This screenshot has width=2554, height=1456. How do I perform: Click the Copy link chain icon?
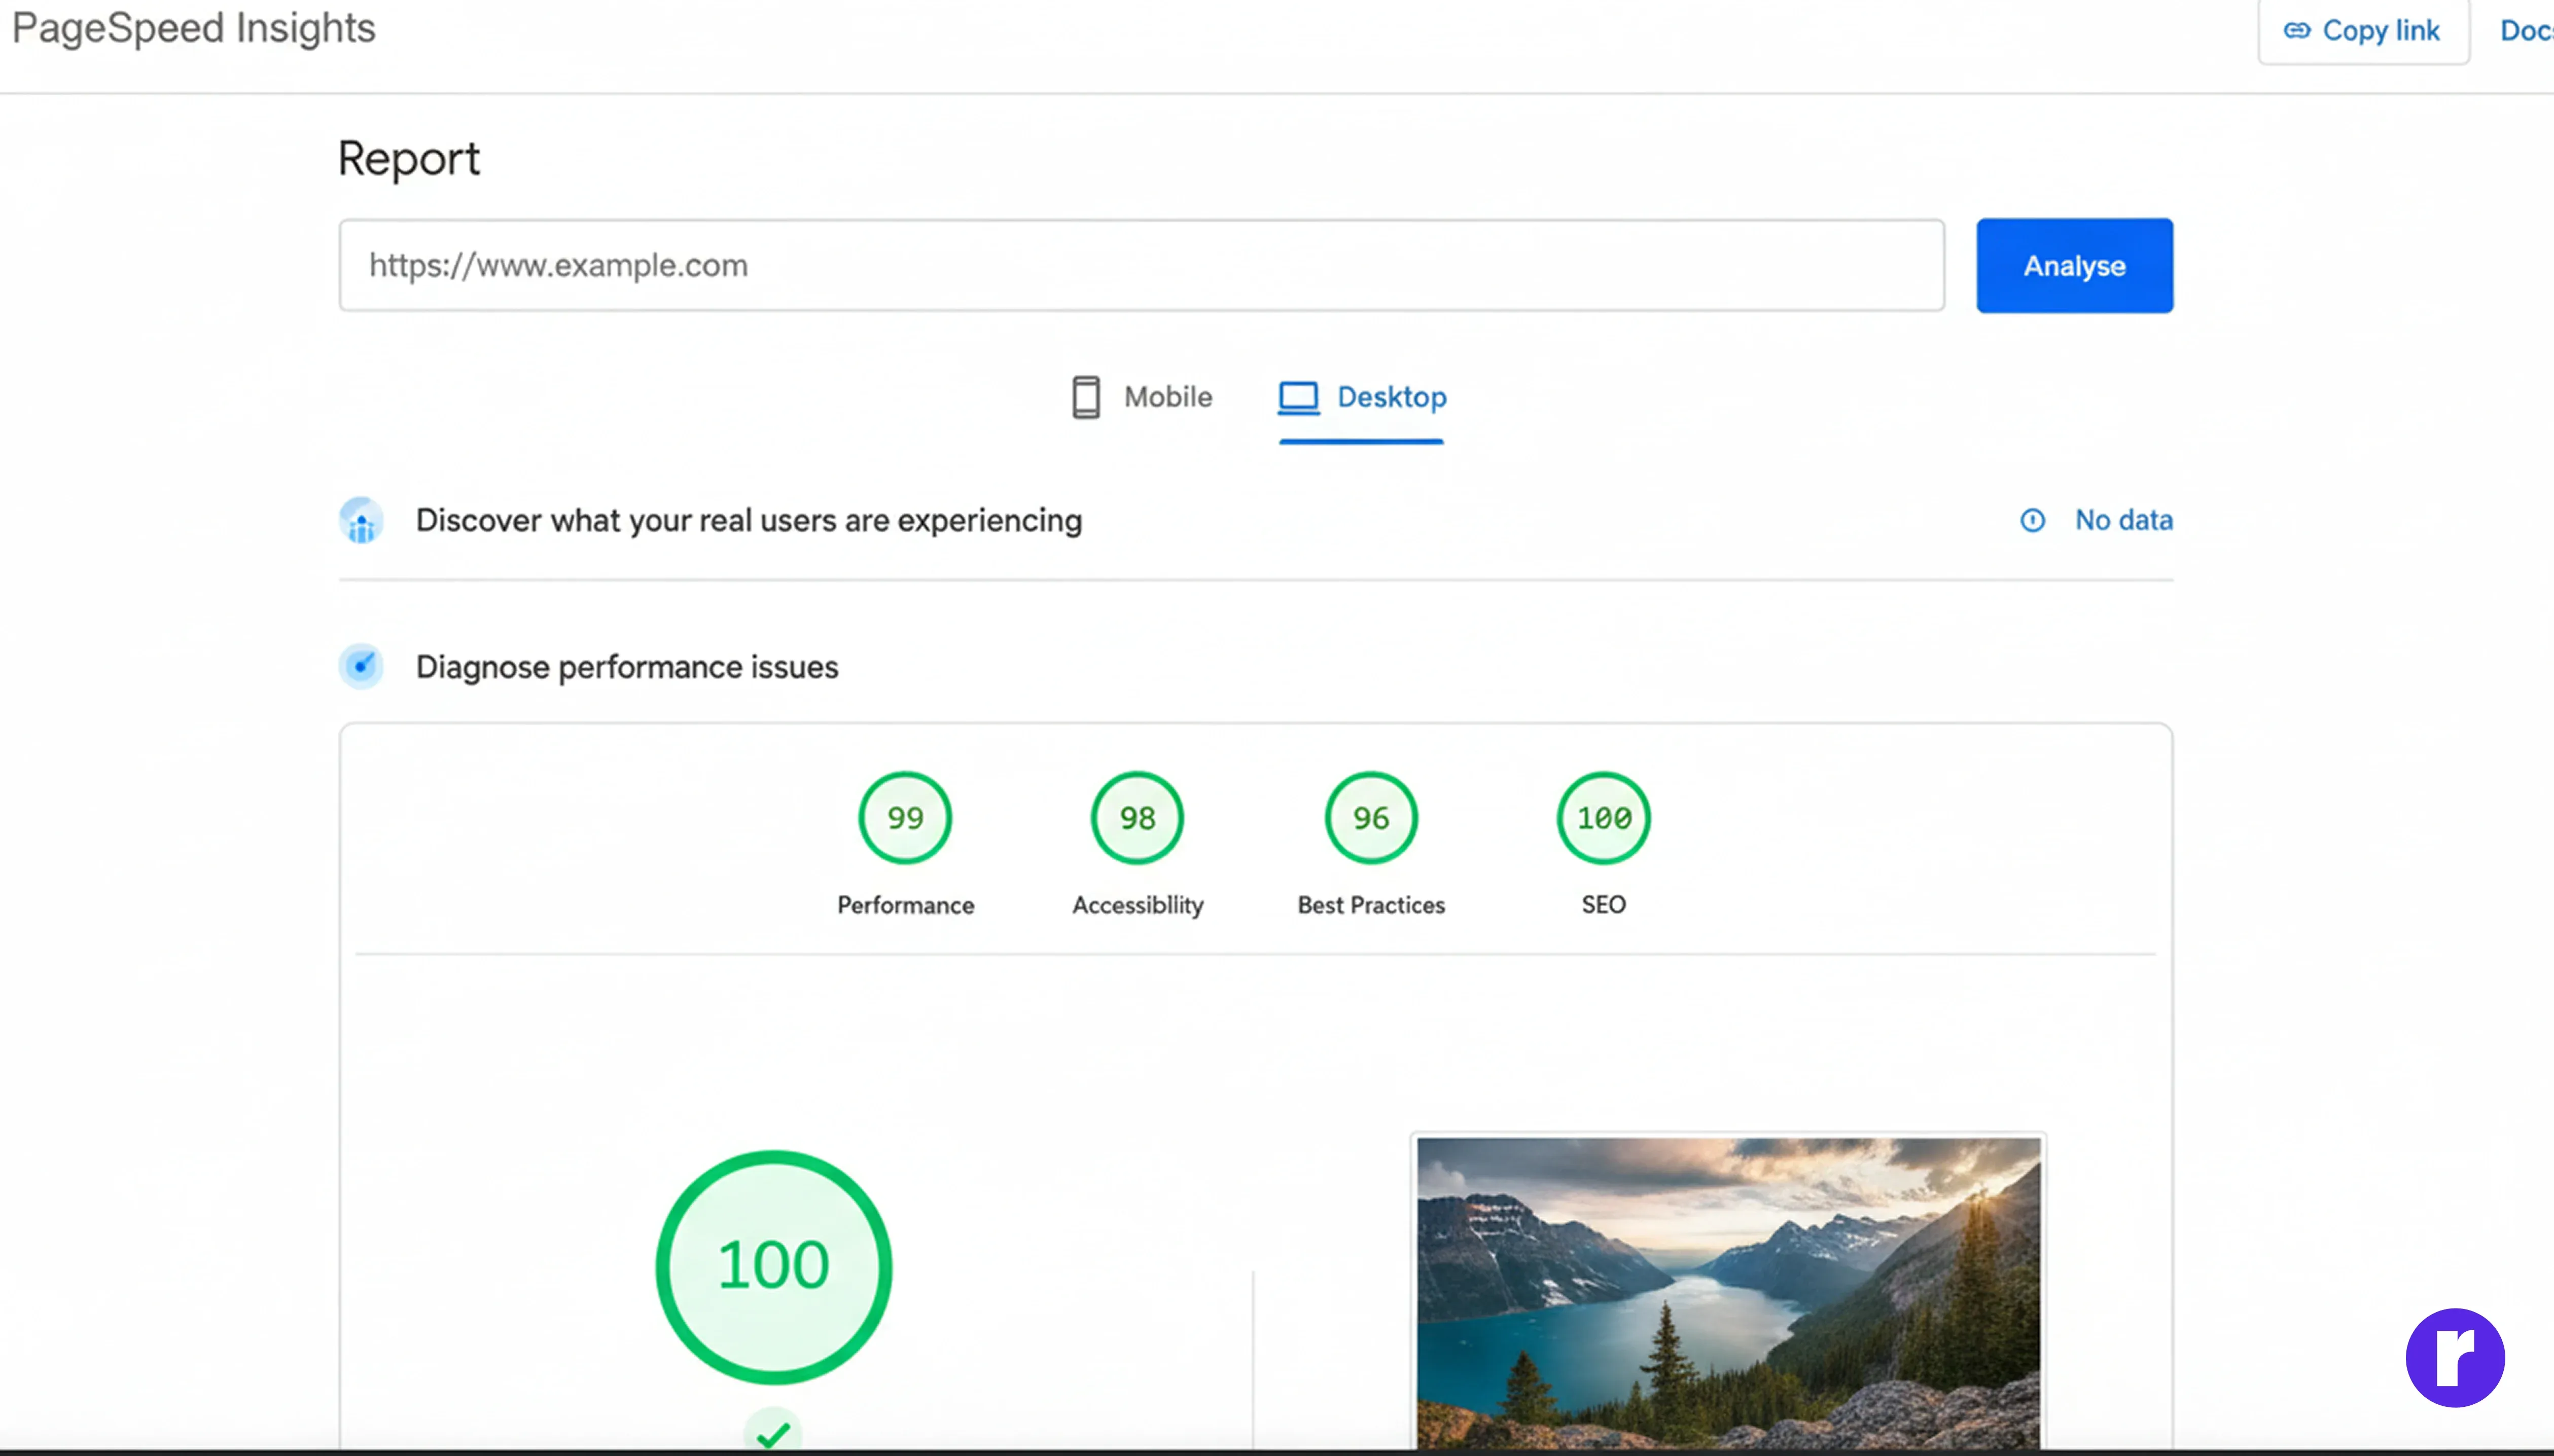coord(2297,31)
